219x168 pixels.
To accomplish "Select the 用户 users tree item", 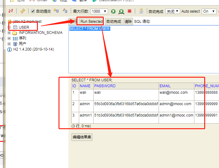I will (22, 44).
